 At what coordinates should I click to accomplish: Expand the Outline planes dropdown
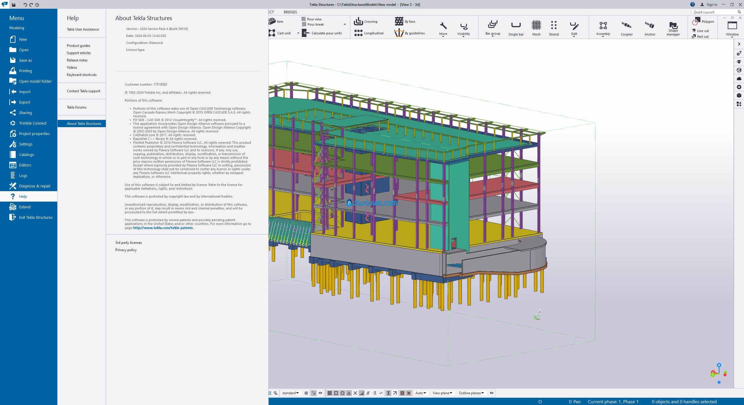[x=471, y=393]
